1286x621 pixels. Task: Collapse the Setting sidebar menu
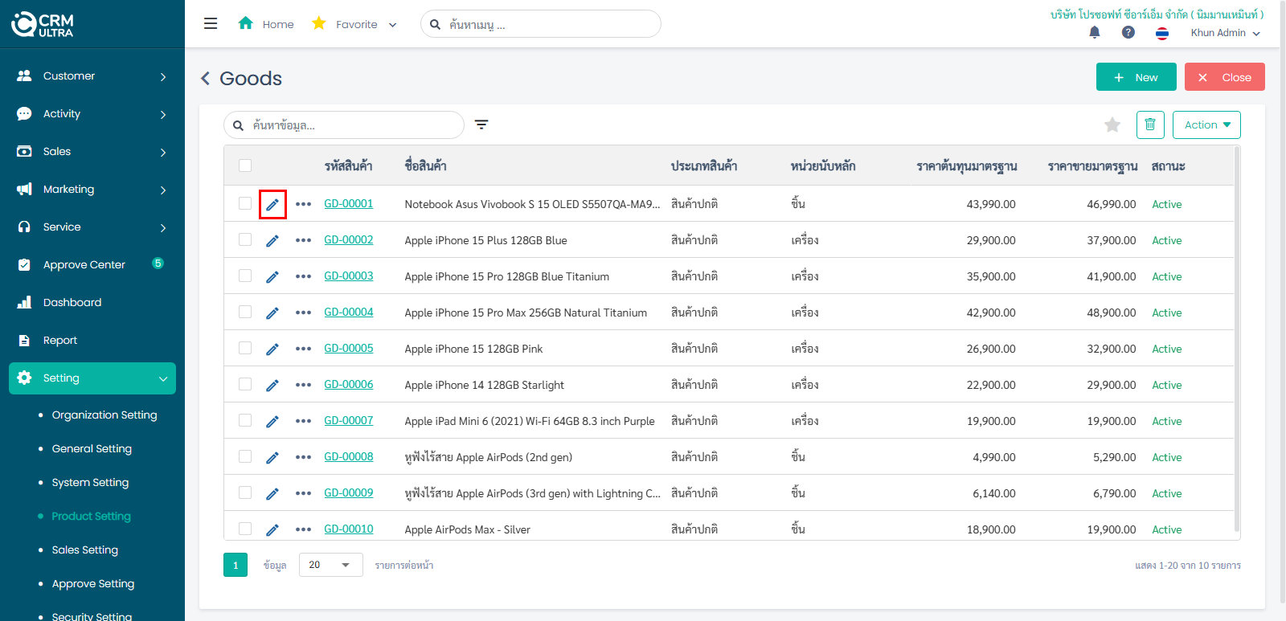pos(92,378)
